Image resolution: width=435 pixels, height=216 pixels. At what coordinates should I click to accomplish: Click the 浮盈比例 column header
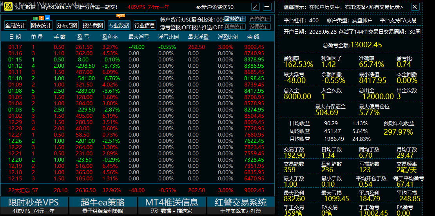pos(228,36)
